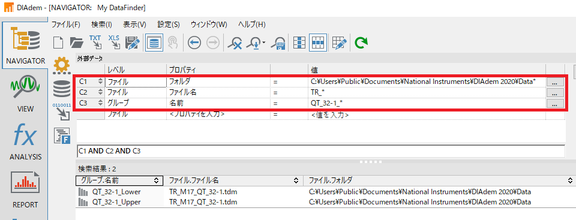Screen dimensions: 576x220
Task: Click the TR_* value cell
Action: pos(427,92)
